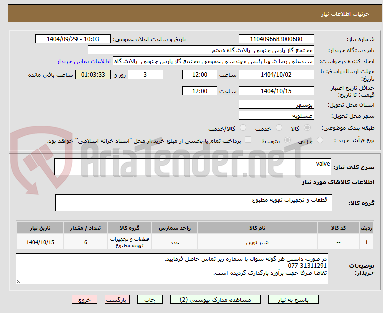Click the quantity cell showing 6
The height and width of the screenshot is (313, 383).
[x=86, y=242]
